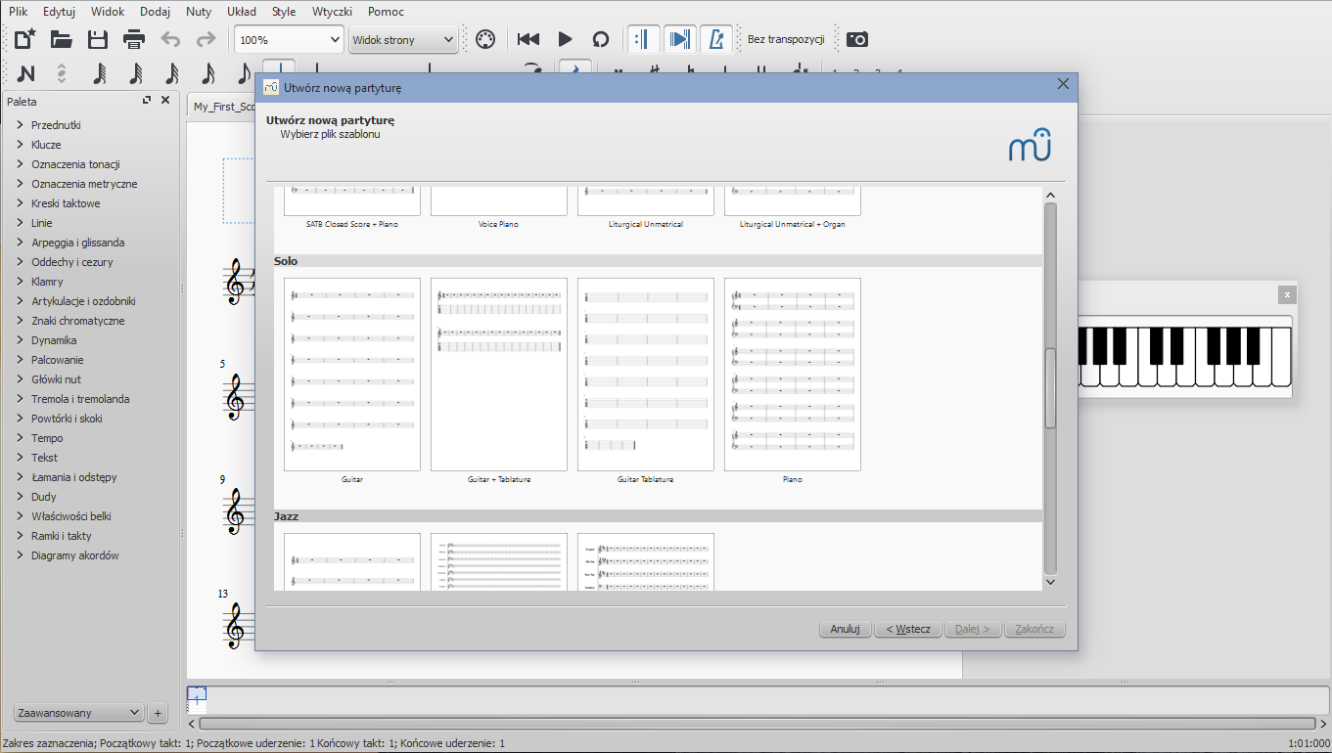Viewport: 1332px width, 753px height.
Task: Click the new score icon
Action: 25,39
